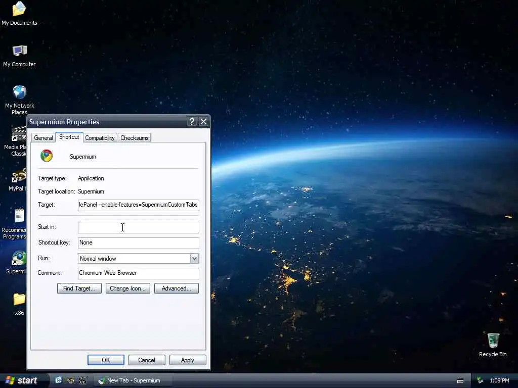Screen dimensions: 518x388
Task: Close the Supermium Properties dialog
Action: [x=203, y=122]
